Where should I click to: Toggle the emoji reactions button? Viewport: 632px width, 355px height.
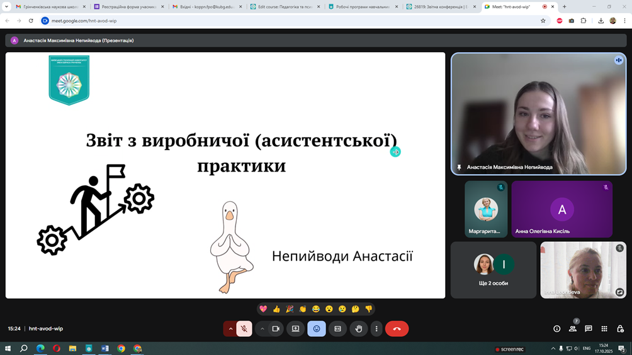(x=317, y=329)
